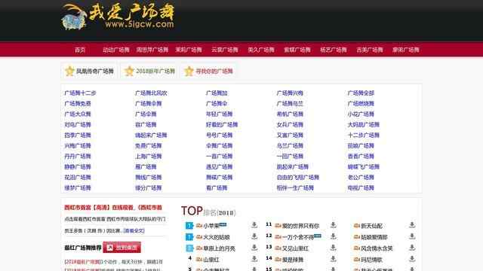The height and width of the screenshot is (271, 483).
Task: Open the red 西虹市首富 headline link
Action: [x=113, y=208]
